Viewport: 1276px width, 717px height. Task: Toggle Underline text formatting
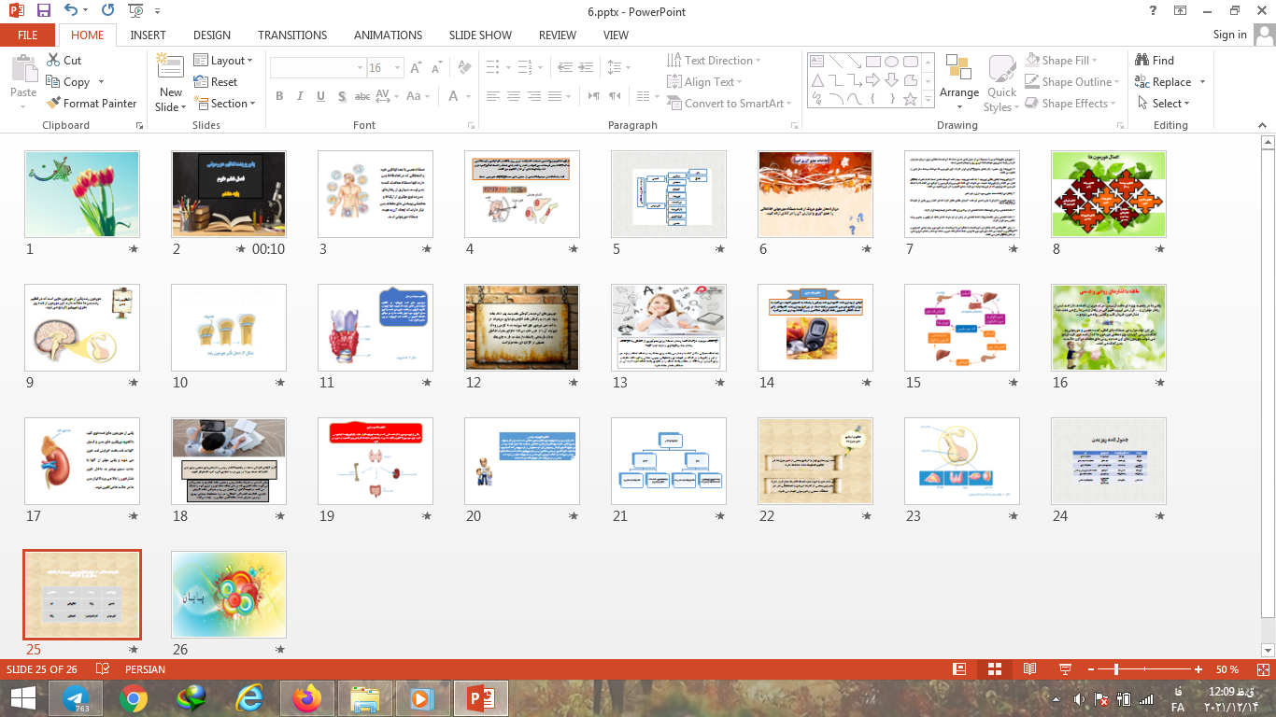tap(320, 96)
